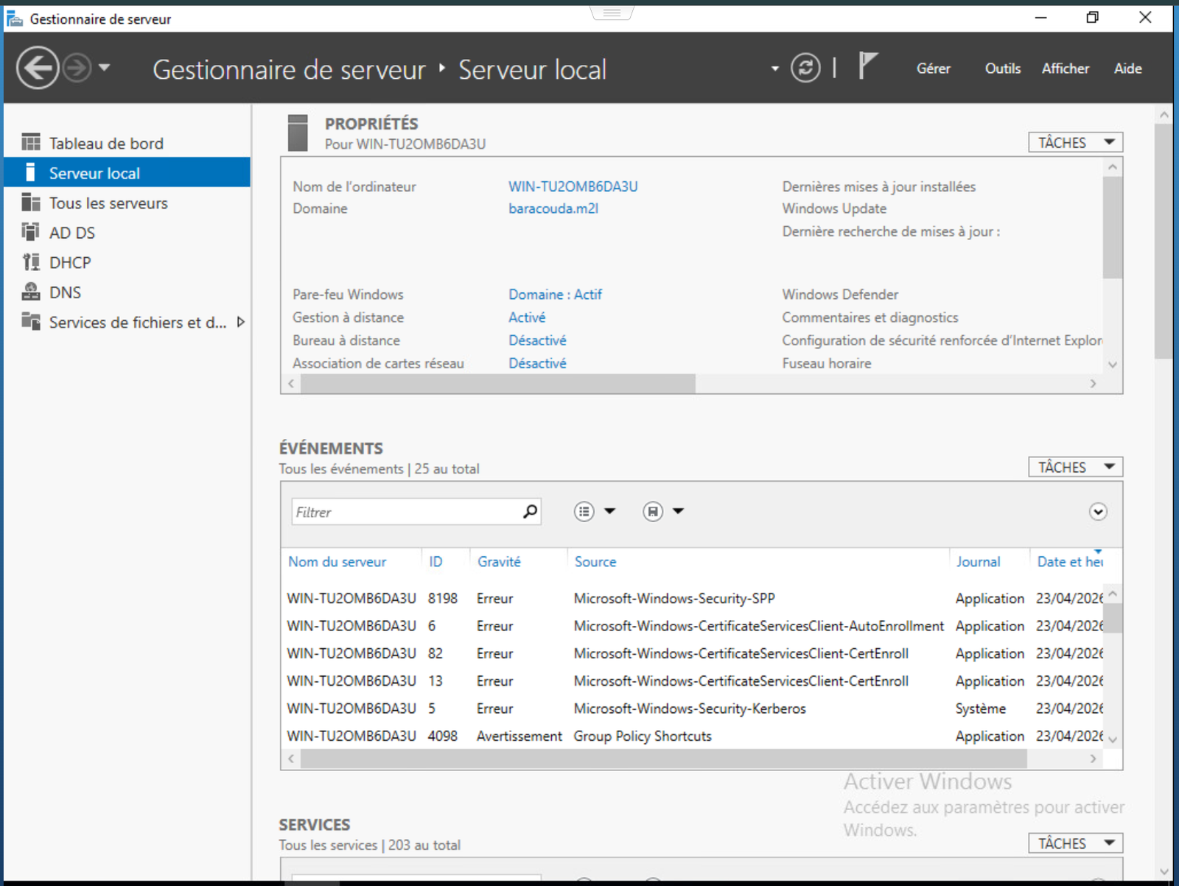Click the DNS role icon
This screenshot has width=1179, height=886.
coord(31,292)
